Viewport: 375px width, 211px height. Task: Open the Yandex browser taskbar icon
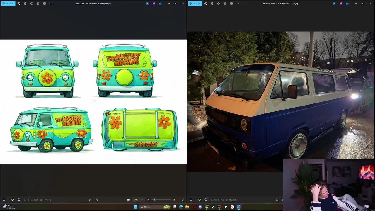point(232,207)
